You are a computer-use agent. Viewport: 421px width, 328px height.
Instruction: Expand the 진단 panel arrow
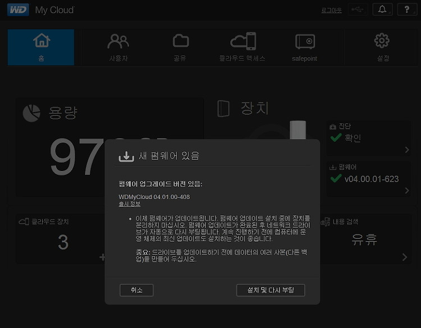pyautogui.click(x=407, y=150)
